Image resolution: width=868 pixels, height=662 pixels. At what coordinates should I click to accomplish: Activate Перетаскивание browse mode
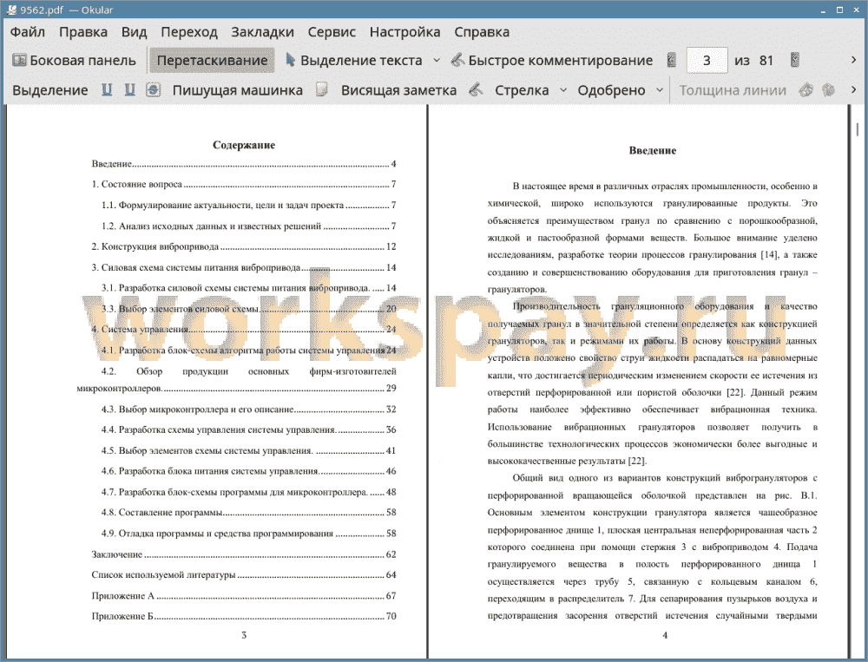pyautogui.click(x=212, y=61)
